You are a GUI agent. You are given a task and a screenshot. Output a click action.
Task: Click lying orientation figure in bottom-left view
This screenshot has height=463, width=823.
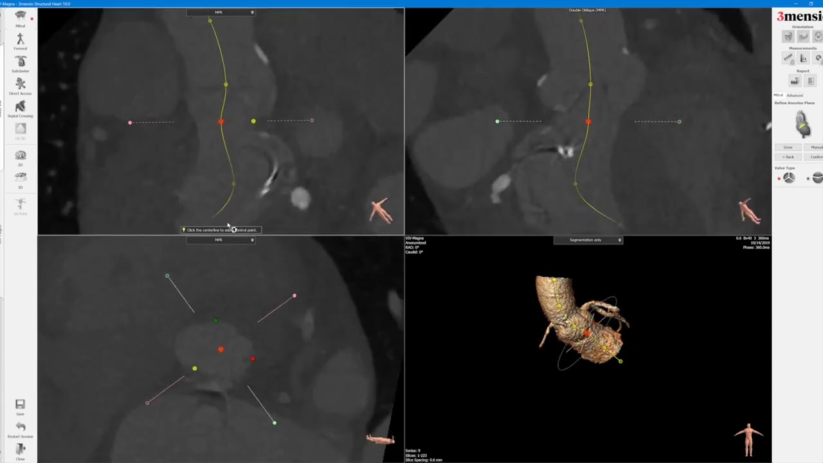(x=380, y=439)
